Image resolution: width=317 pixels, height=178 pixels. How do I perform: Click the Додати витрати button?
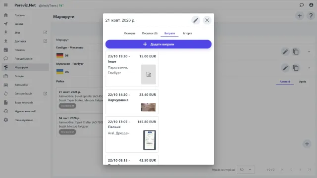(158, 44)
